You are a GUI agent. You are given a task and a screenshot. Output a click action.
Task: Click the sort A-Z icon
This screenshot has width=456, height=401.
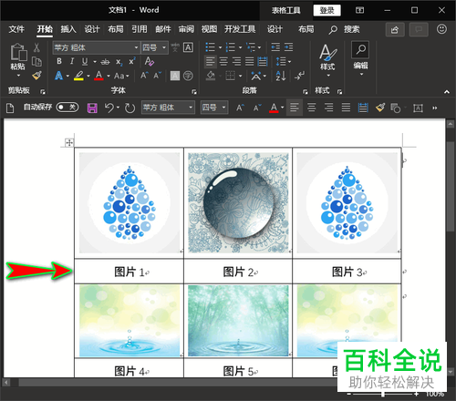(281, 76)
